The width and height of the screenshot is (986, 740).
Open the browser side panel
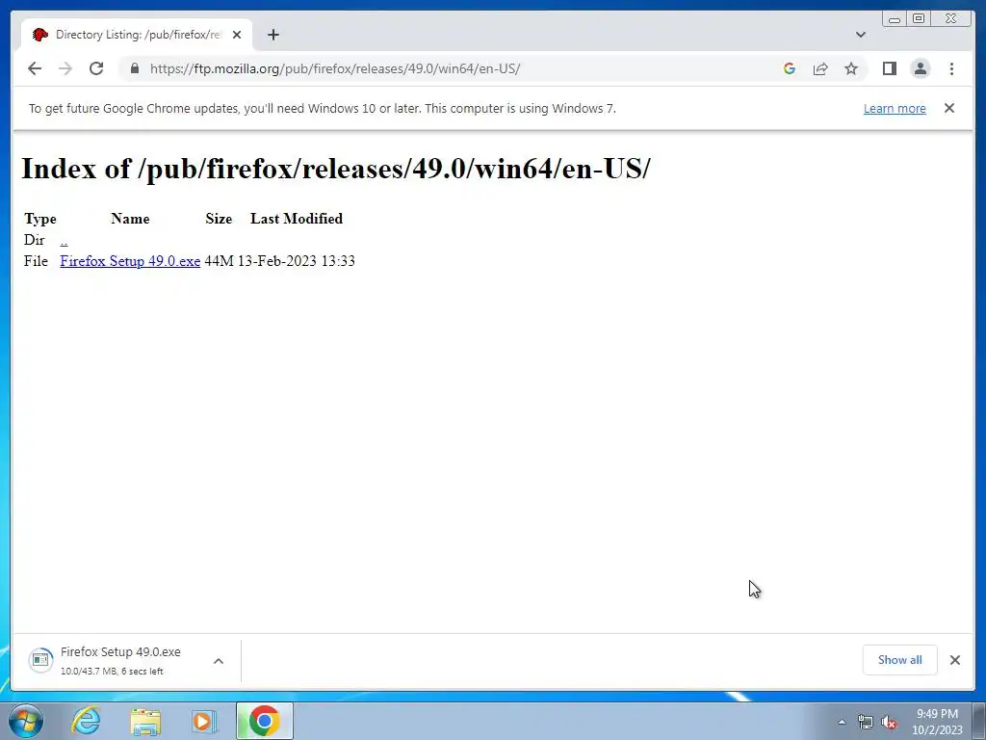point(889,68)
